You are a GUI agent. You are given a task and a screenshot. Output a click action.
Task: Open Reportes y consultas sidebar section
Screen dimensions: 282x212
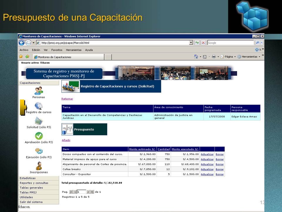click(x=39, y=183)
